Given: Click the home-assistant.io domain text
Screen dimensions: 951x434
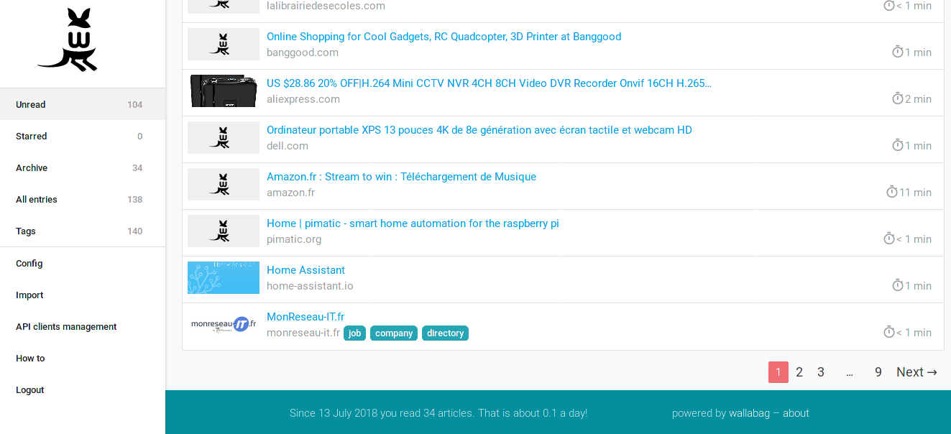Looking at the screenshot, I should click(310, 286).
